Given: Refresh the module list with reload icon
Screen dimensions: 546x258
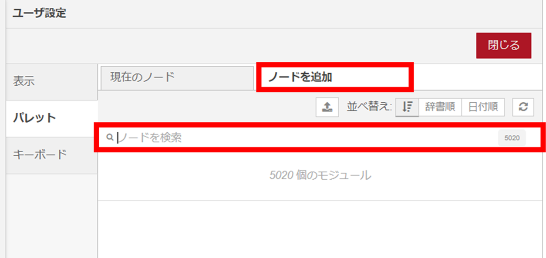Looking at the screenshot, I should pos(523,107).
